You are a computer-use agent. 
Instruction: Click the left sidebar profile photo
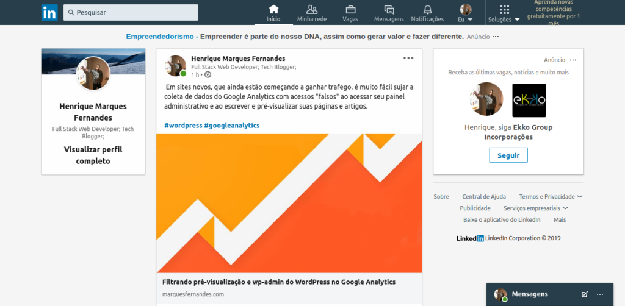pyautogui.click(x=93, y=74)
